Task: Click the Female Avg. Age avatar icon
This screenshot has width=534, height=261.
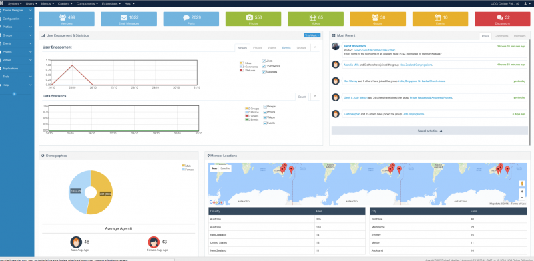Action: click(154, 242)
